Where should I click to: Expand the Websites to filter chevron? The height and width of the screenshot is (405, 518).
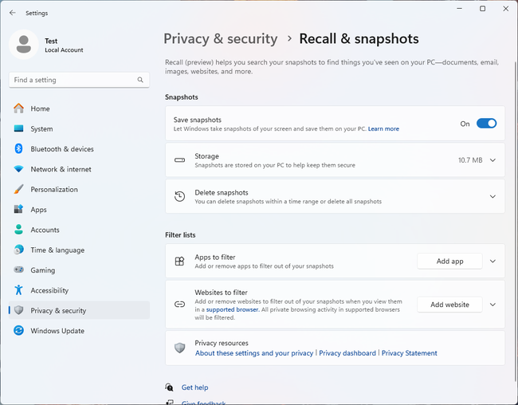tap(492, 305)
